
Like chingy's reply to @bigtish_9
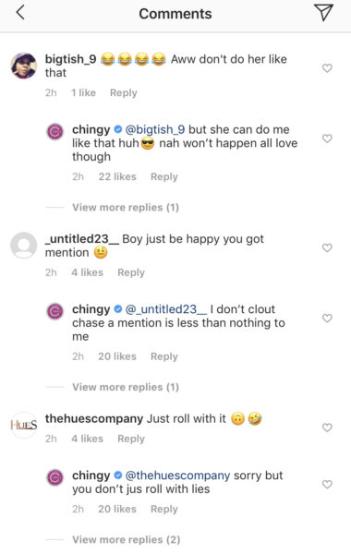coord(327,138)
